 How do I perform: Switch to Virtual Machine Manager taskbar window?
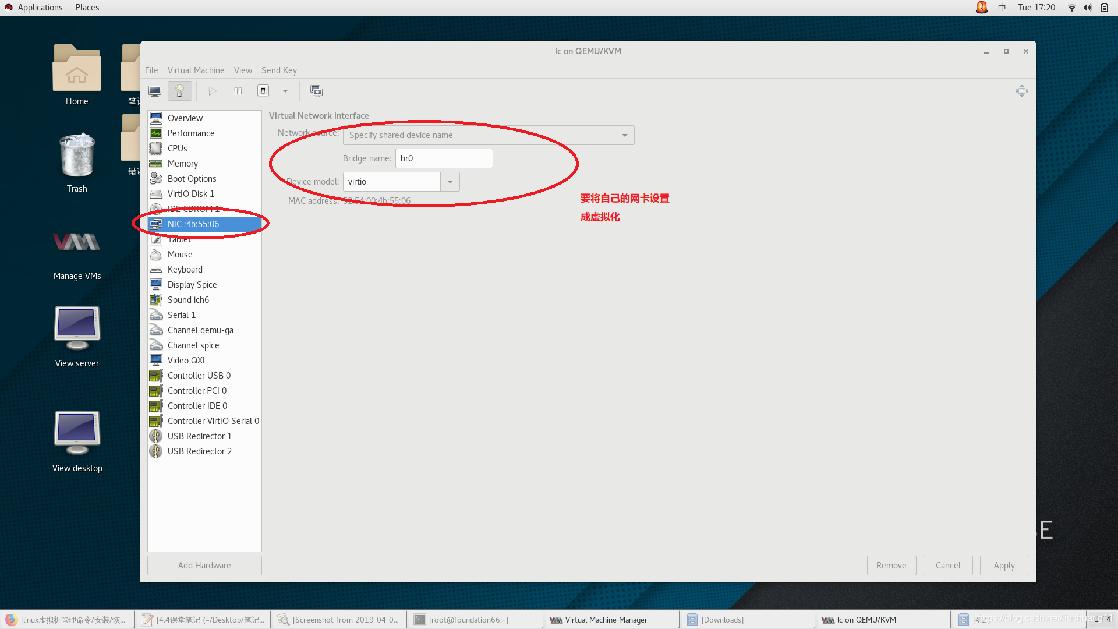pyautogui.click(x=611, y=620)
